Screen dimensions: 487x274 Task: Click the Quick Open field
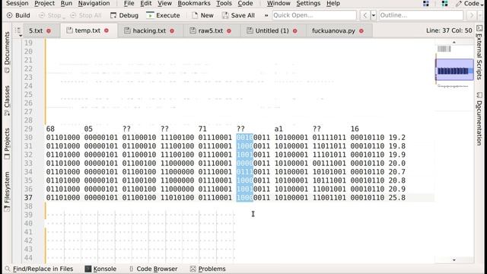[x=314, y=15]
